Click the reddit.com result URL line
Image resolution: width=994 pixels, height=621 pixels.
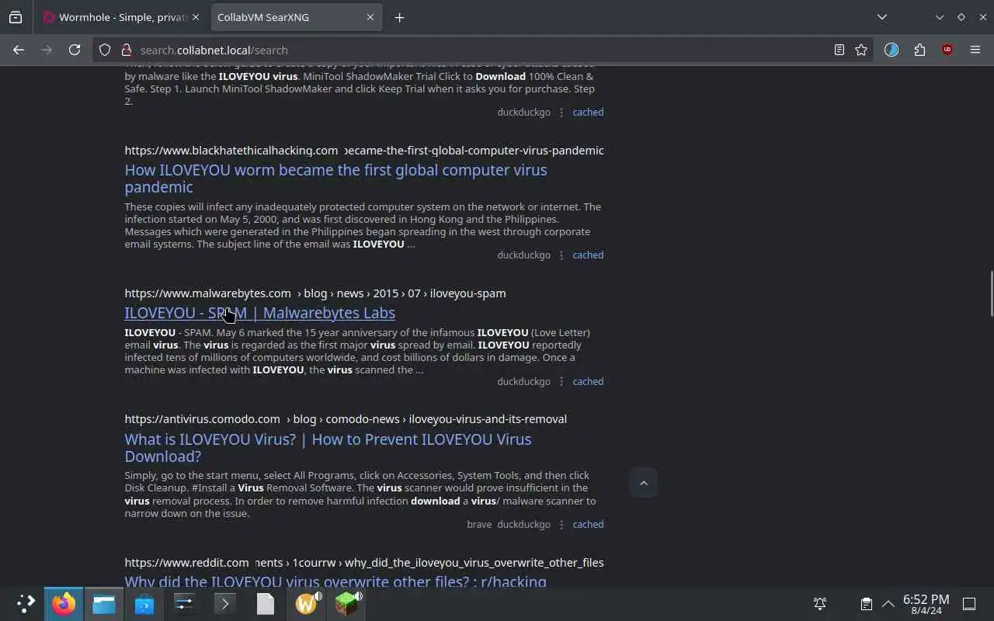click(x=363, y=563)
